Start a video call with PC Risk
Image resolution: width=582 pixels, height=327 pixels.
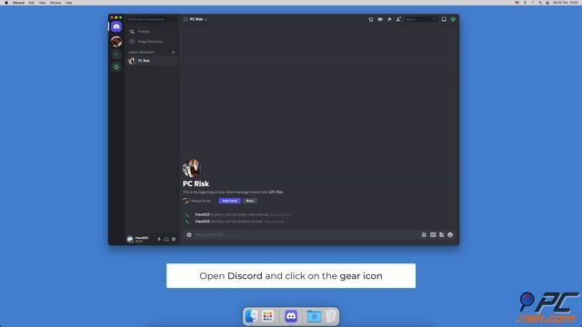coord(380,19)
